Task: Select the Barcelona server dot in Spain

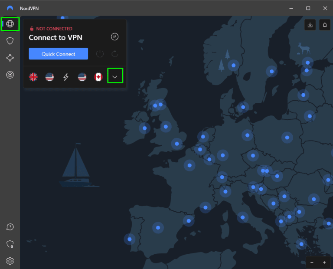Action: pyautogui.click(x=189, y=221)
